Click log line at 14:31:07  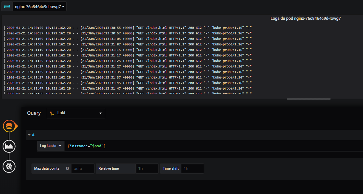[x=129, y=44]
